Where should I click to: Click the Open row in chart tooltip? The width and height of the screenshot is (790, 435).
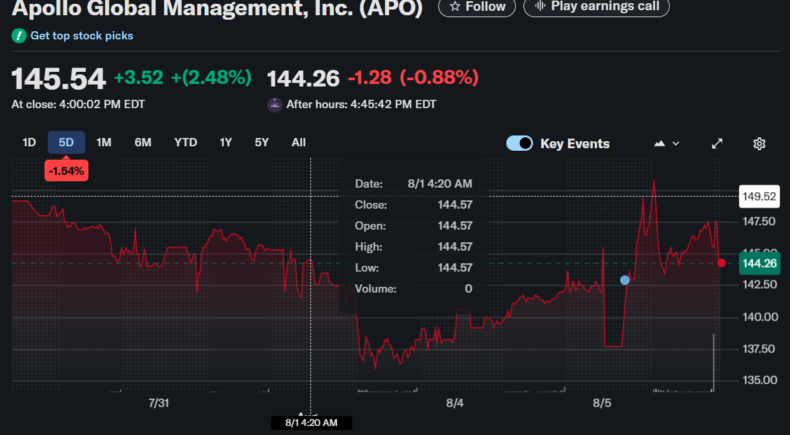(x=413, y=226)
